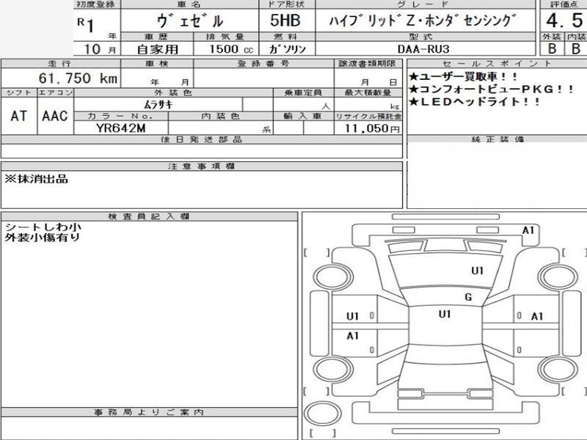587x440 pixels.
Task: Click the color number "YR642M"
Action: pyautogui.click(x=120, y=128)
